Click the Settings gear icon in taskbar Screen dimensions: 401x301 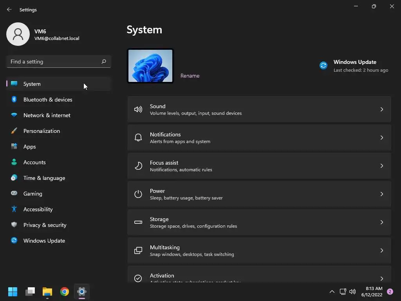[x=82, y=292]
